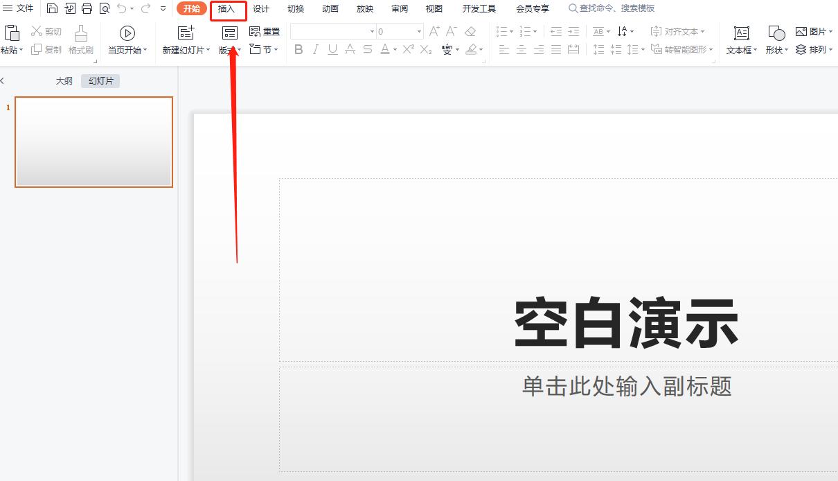The image size is (838, 481).
Task: Toggle underline formatting with the U button
Action: [332, 49]
